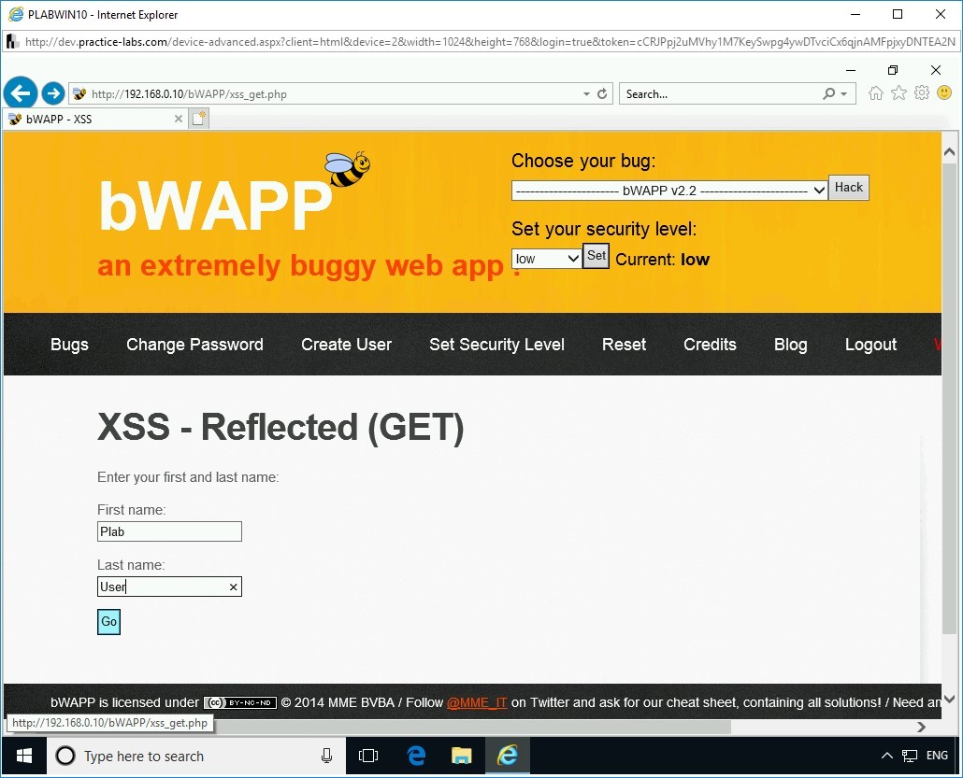
Task: Activate the taskbar microphone for voice search
Action: 326,756
